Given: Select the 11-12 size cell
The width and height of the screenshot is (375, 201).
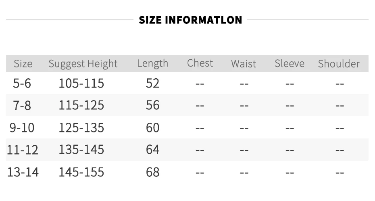Looking at the screenshot, I should coord(23,150).
